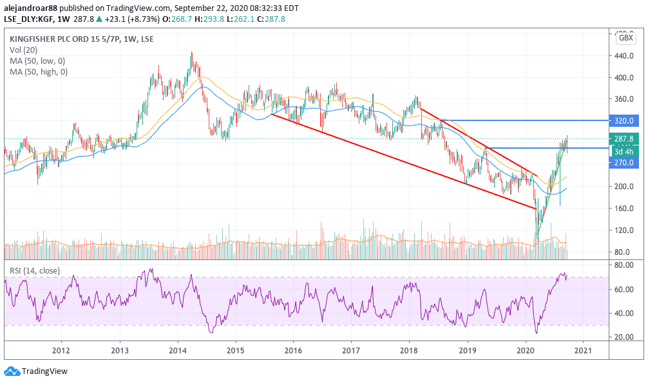
Task: Click the green 287.8 last price axis tag
Action: (624, 139)
